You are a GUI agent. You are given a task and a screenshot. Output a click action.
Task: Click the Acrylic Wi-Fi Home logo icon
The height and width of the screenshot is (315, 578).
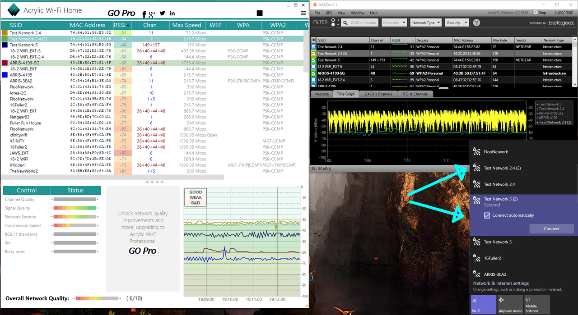click(14, 10)
